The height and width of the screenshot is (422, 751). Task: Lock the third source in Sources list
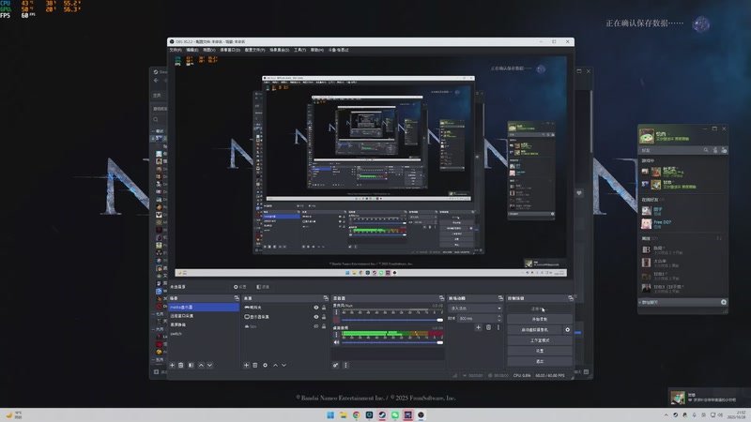coord(324,326)
